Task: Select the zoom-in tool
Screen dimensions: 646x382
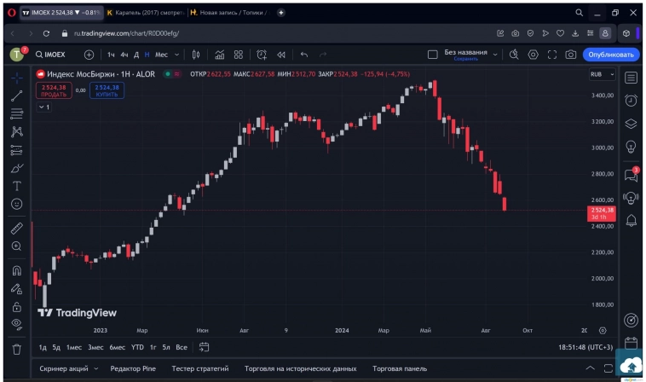Action: pyautogui.click(x=17, y=246)
